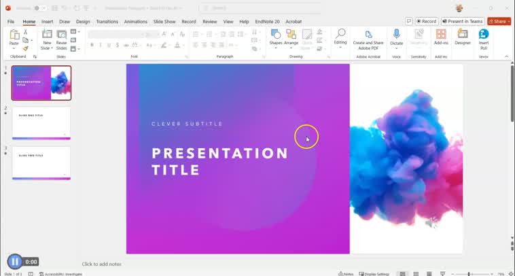
Task: Click the Accessibility Investigate status item
Action: (60, 274)
